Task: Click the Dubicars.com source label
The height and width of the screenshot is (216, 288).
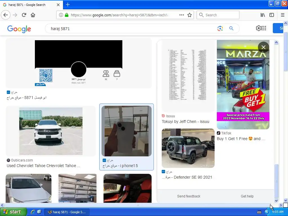Action: (22, 160)
